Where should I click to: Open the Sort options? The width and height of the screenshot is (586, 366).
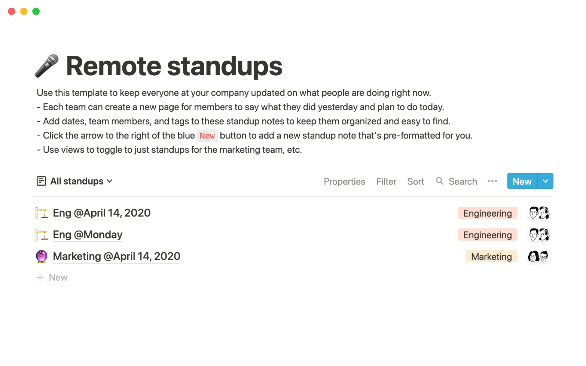(415, 181)
